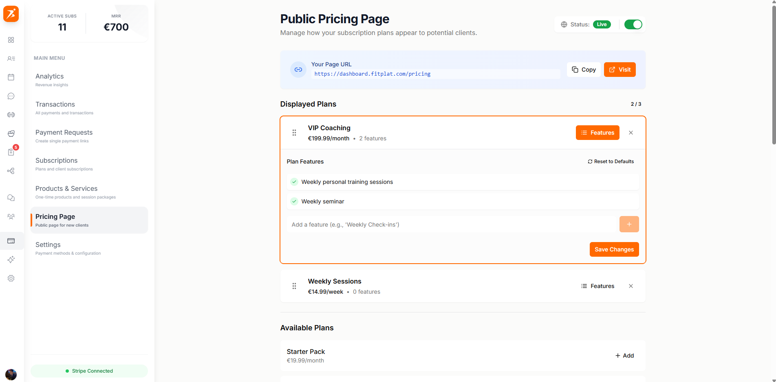This screenshot has width=776, height=382.
Task: Click the Add a feature input field
Action: pos(408,224)
